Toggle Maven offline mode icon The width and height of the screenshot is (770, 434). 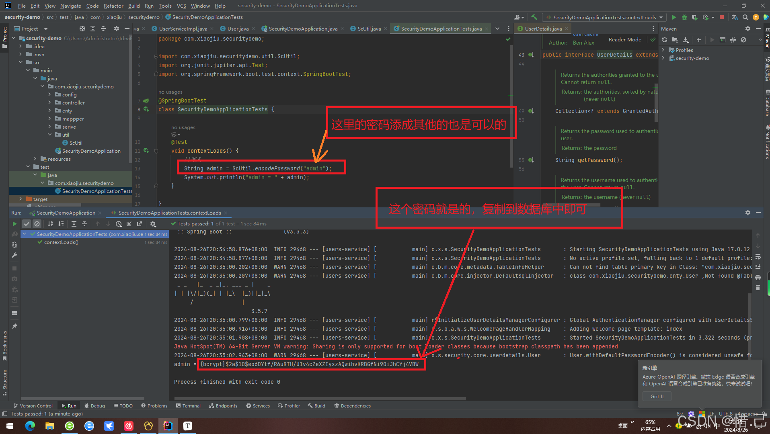[x=733, y=40]
